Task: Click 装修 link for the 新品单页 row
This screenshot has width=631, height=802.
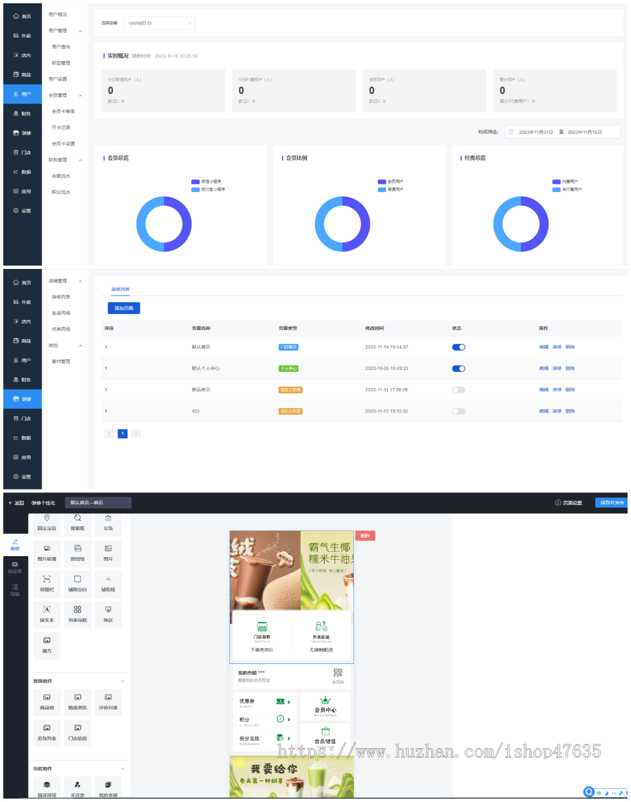Action: pos(557,389)
